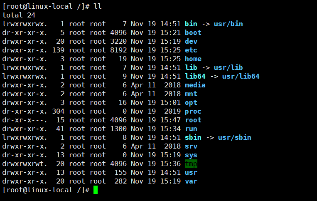Click the var directory name
This screenshot has width=317, height=201.
(191, 181)
